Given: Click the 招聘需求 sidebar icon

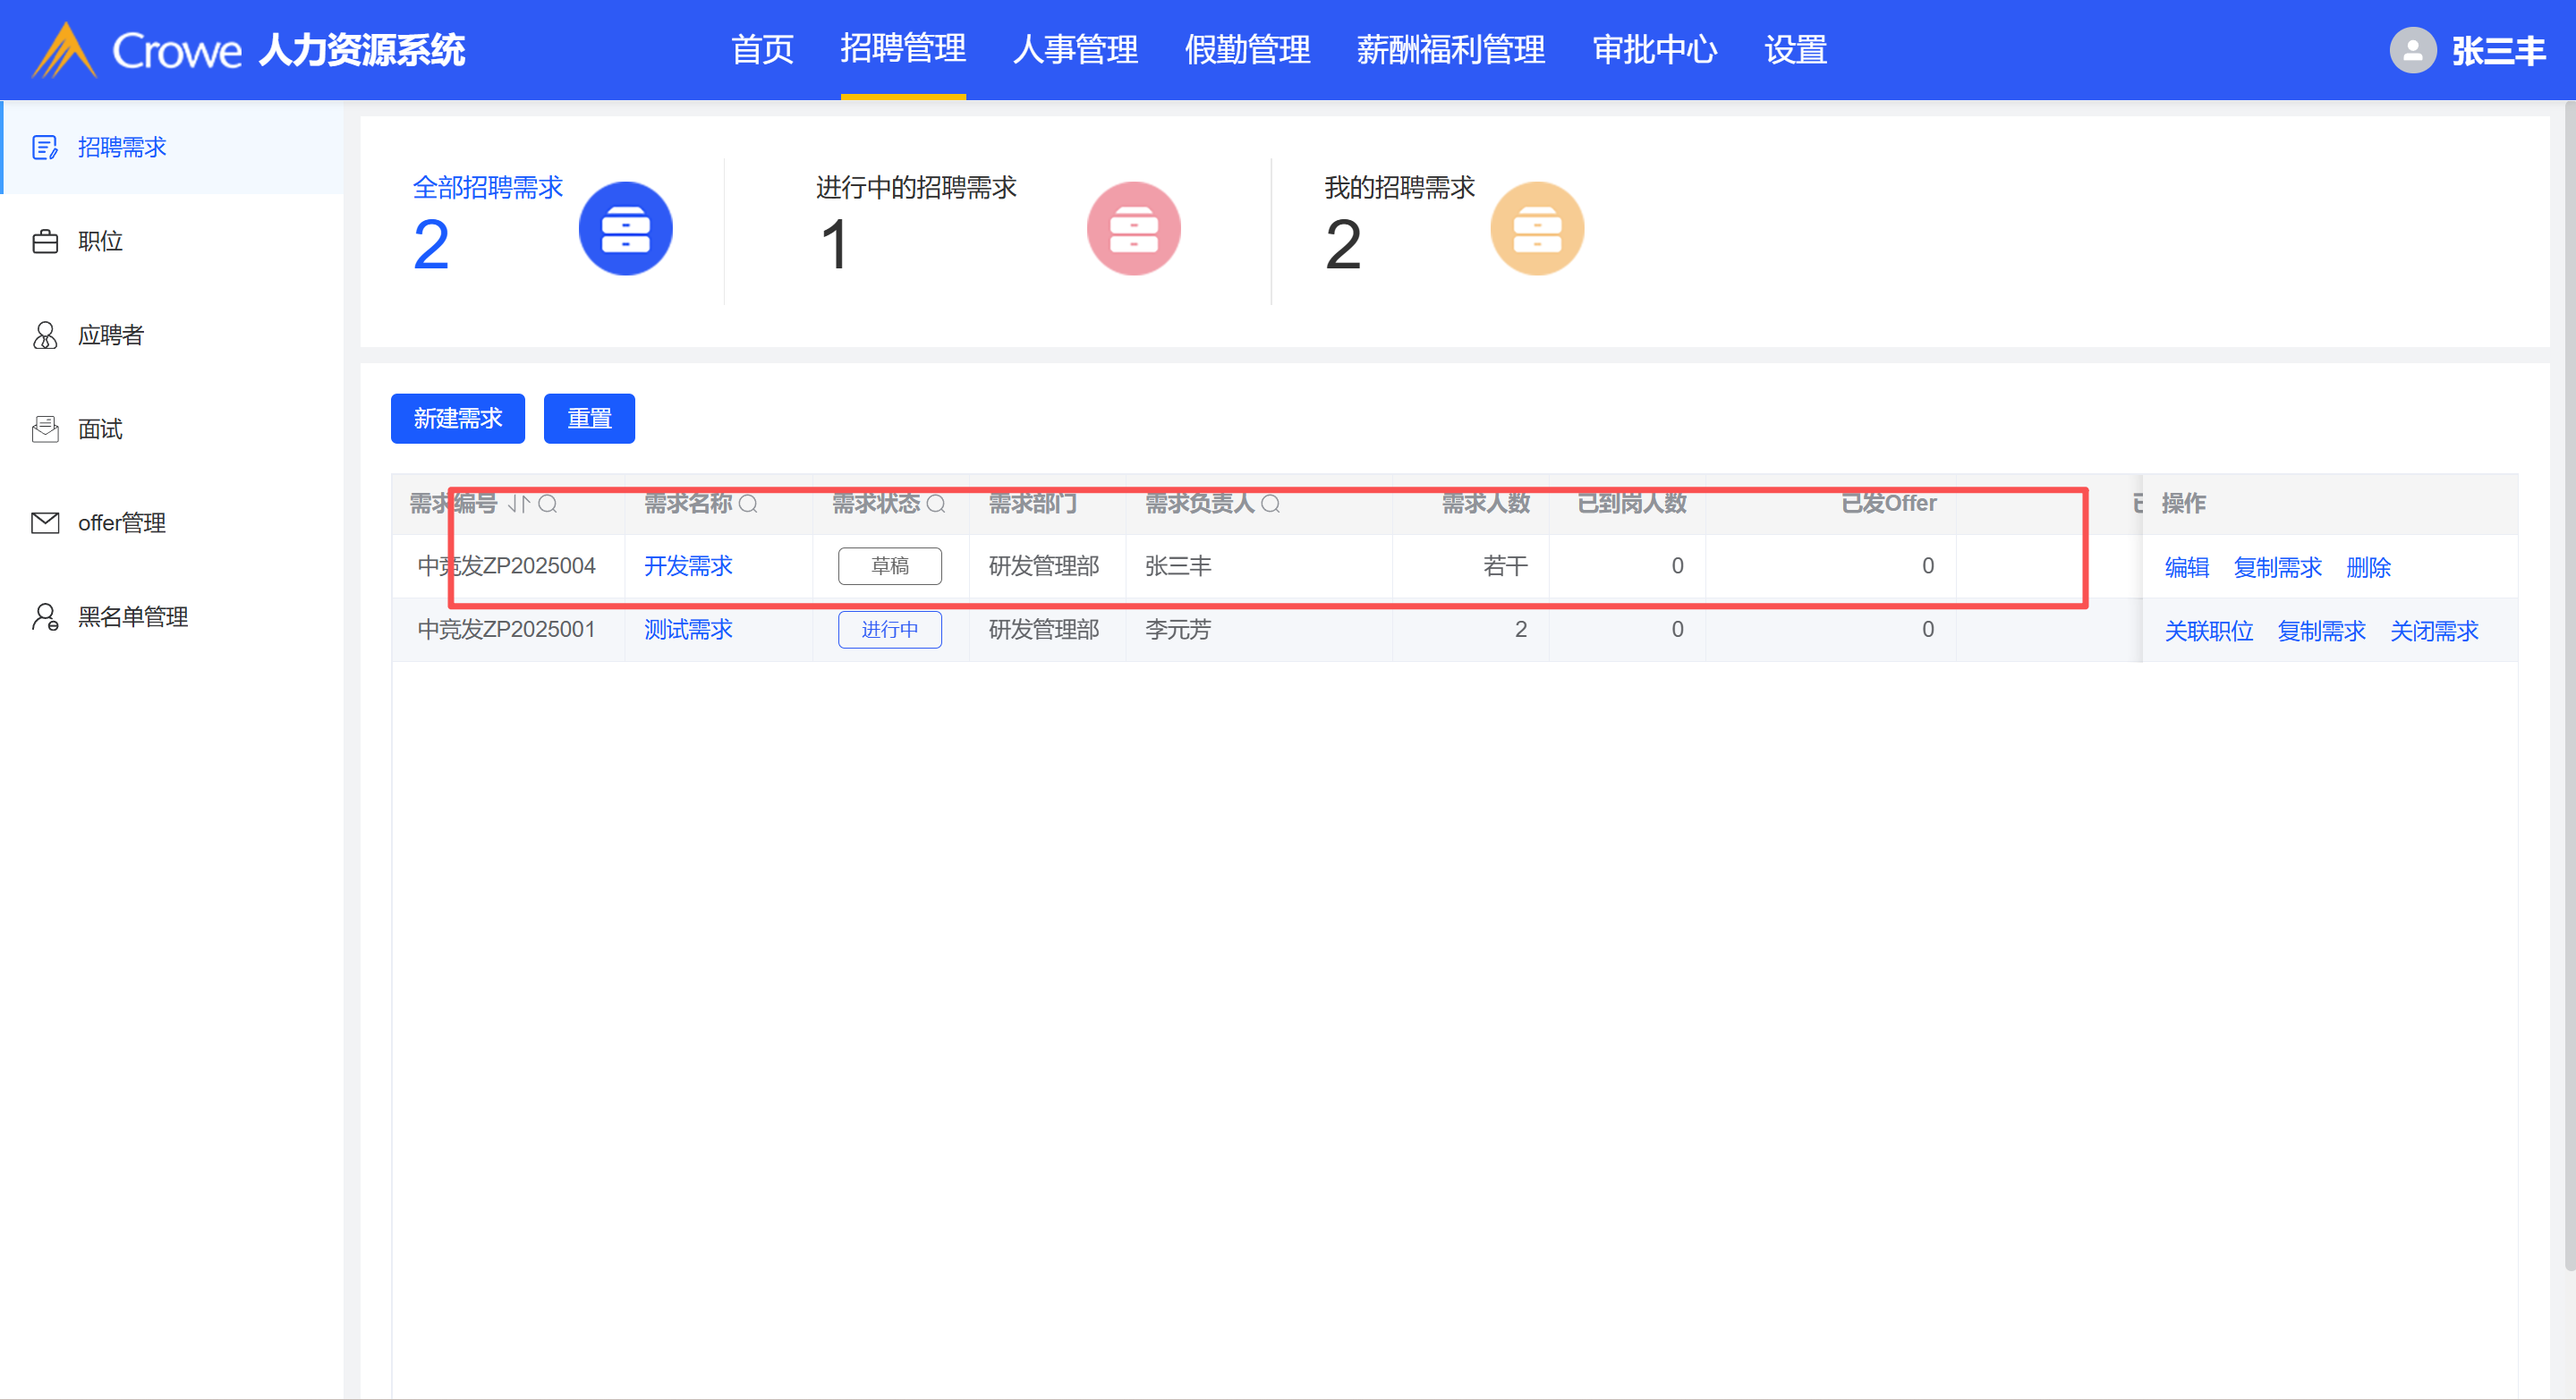Looking at the screenshot, I should click(45, 148).
